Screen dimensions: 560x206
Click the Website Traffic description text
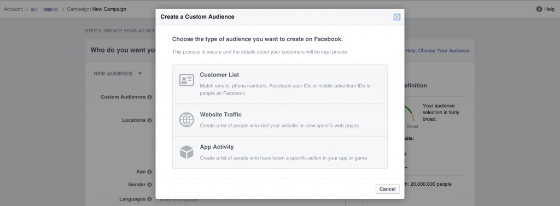pyautogui.click(x=279, y=126)
